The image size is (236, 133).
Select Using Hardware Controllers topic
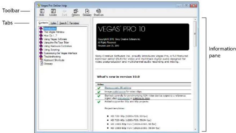coord(58,46)
